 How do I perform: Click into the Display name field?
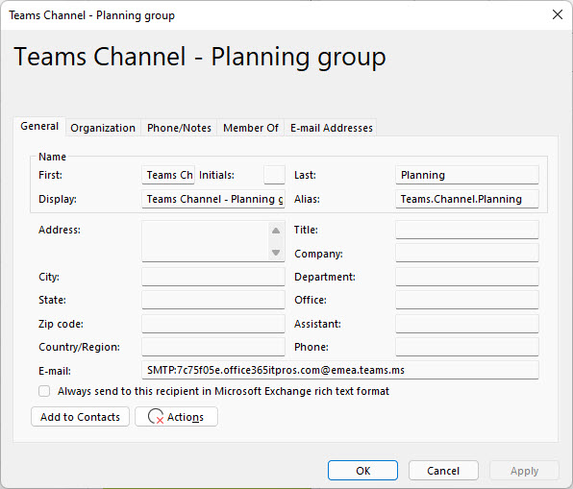[213, 199]
